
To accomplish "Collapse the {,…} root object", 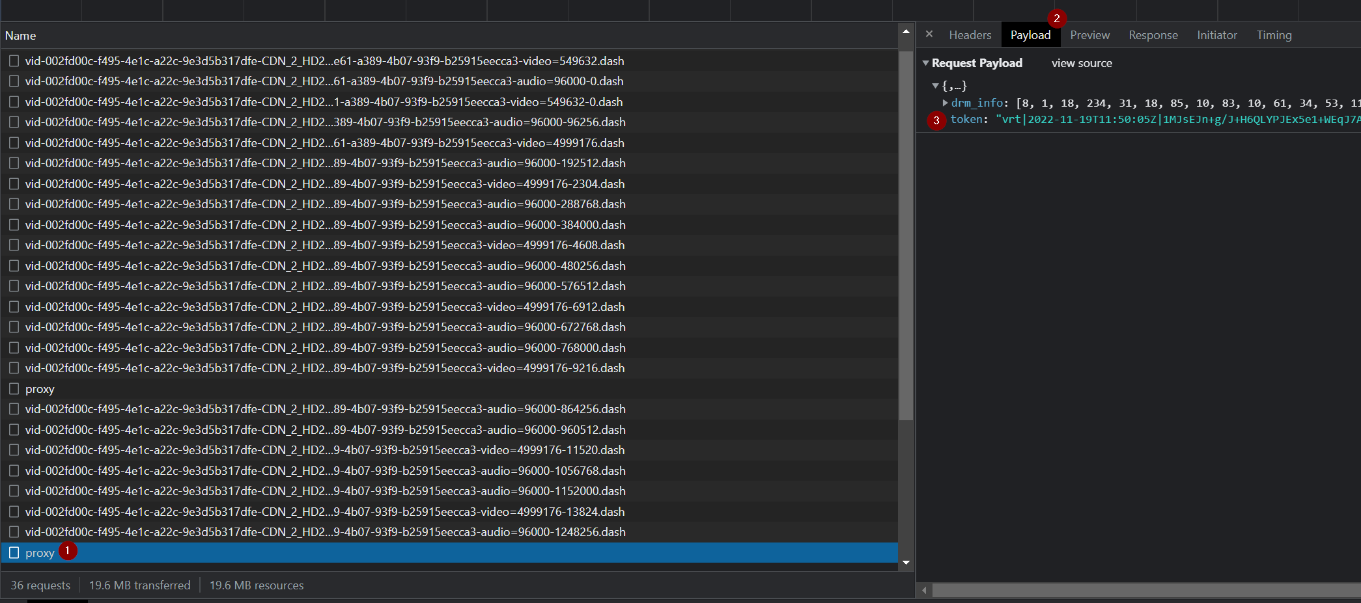I will [936, 86].
